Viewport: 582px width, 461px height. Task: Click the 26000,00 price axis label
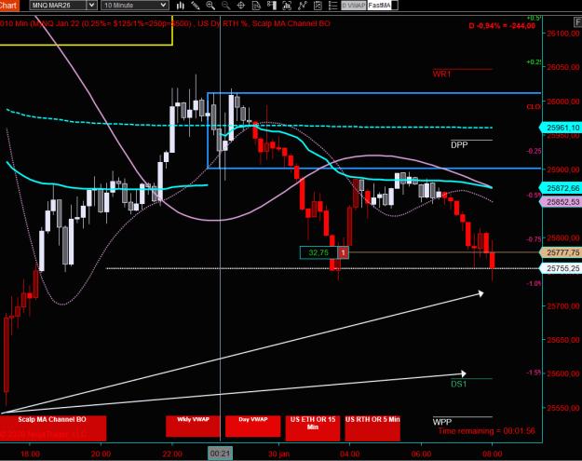click(563, 102)
